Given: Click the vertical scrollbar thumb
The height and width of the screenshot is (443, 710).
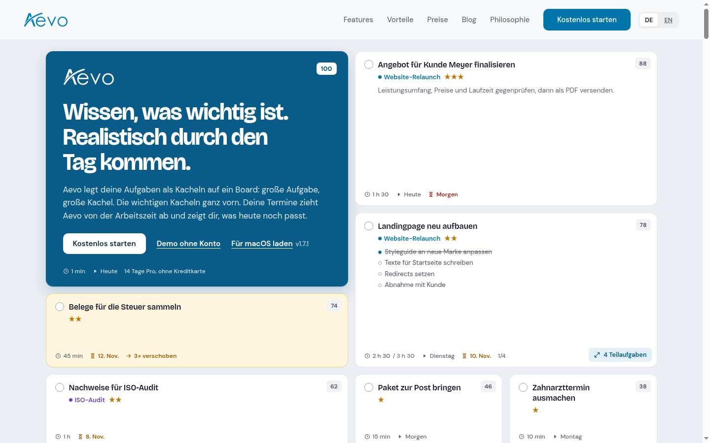Looking at the screenshot, I should (x=706, y=24).
